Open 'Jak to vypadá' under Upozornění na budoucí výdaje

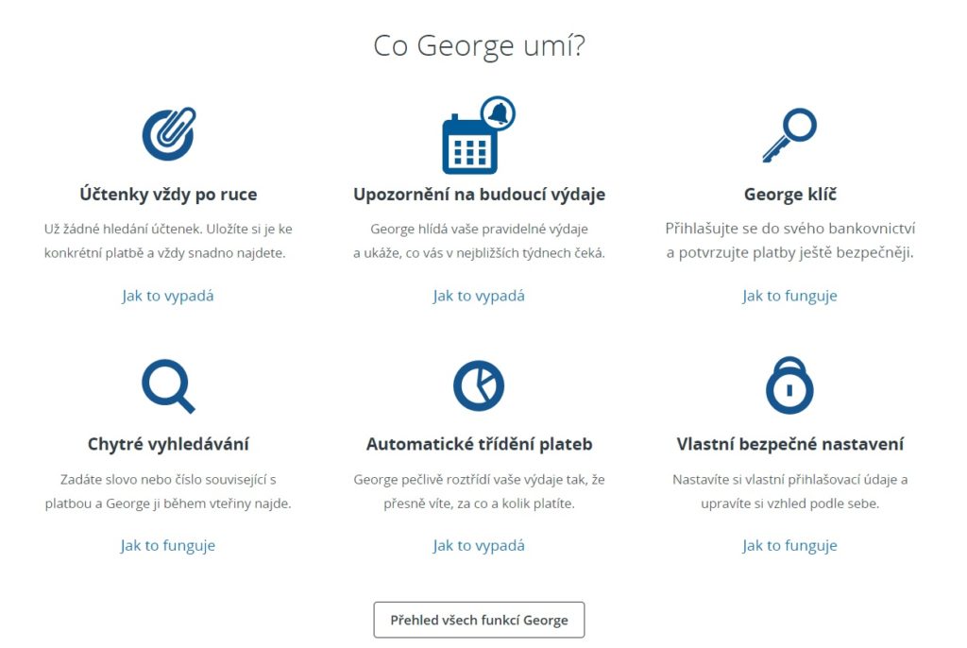point(479,296)
